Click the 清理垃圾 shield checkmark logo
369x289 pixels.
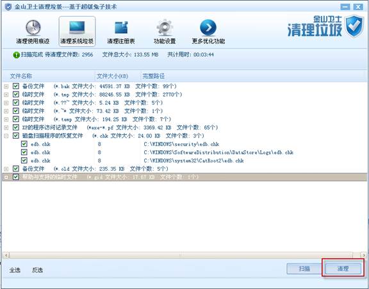(354, 26)
